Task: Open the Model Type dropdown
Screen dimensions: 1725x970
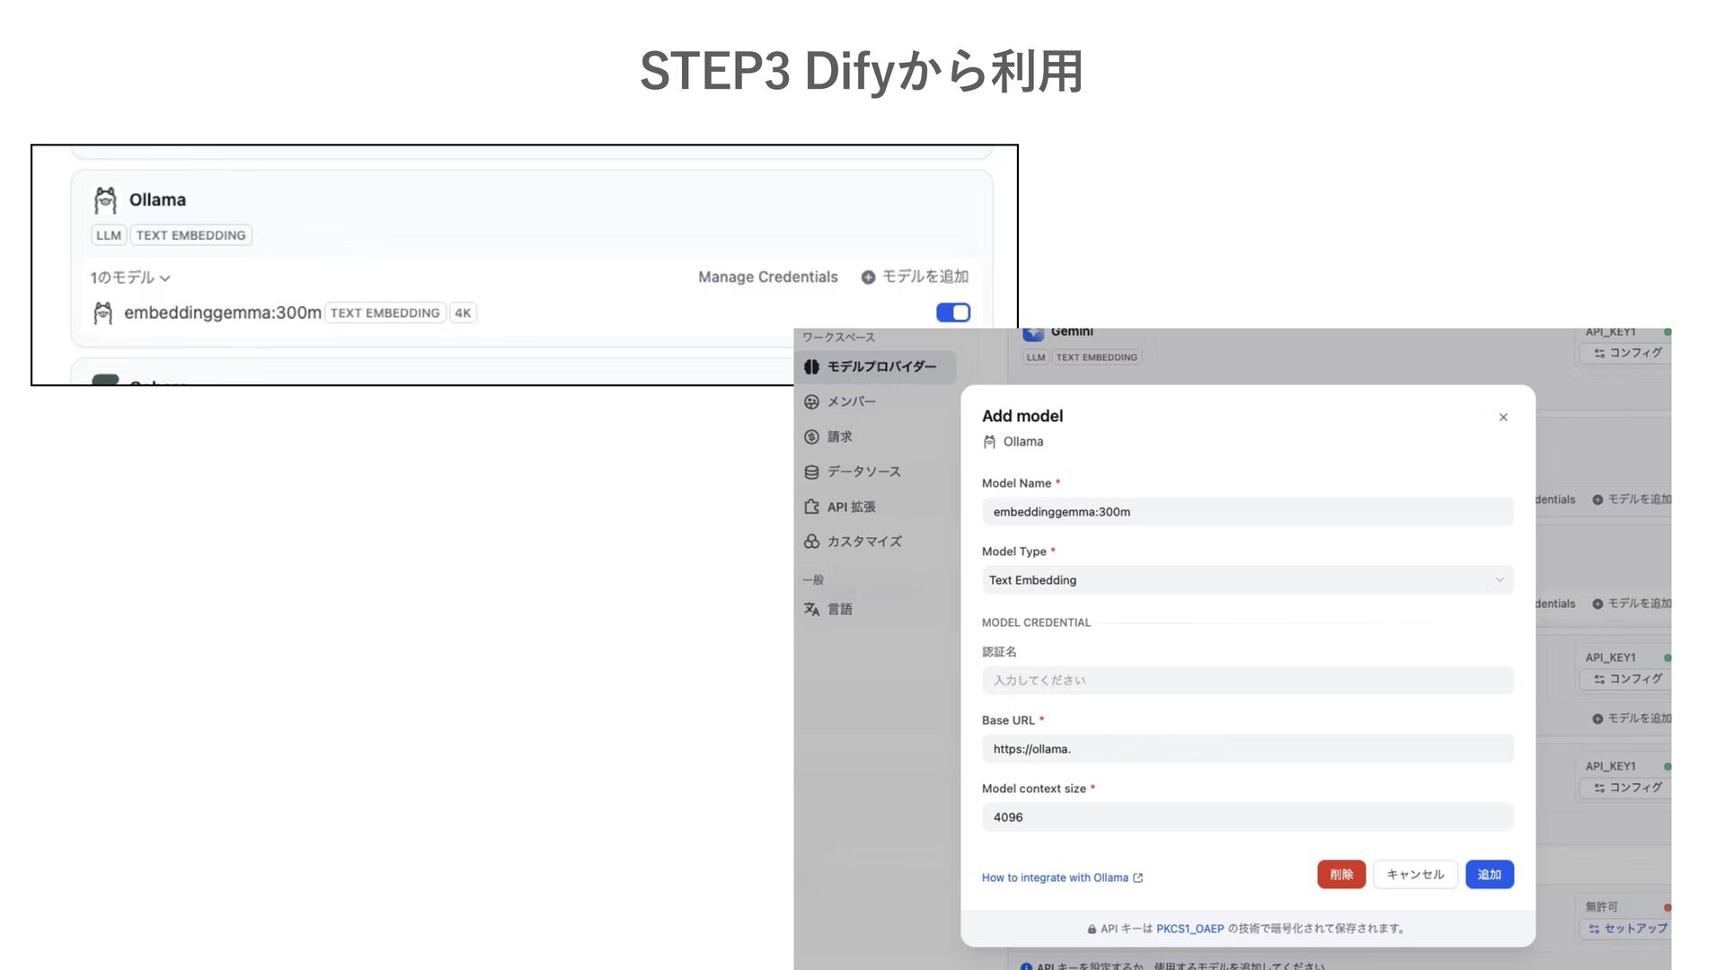Action: click(1247, 580)
